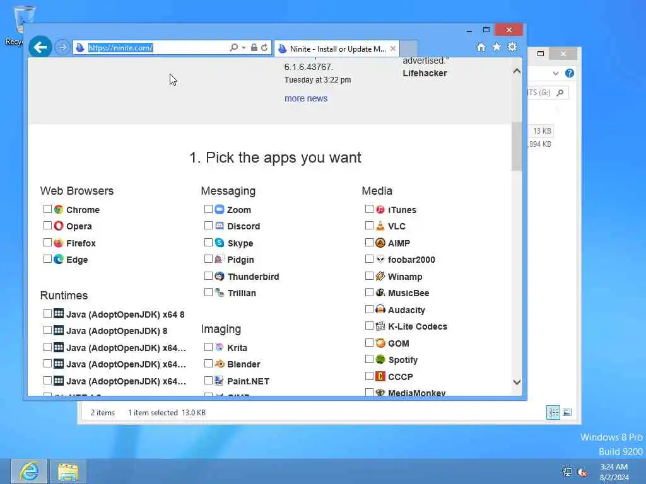Image resolution: width=646 pixels, height=484 pixels.
Task: Open File Explorer from the taskbar
Action: tap(68, 471)
